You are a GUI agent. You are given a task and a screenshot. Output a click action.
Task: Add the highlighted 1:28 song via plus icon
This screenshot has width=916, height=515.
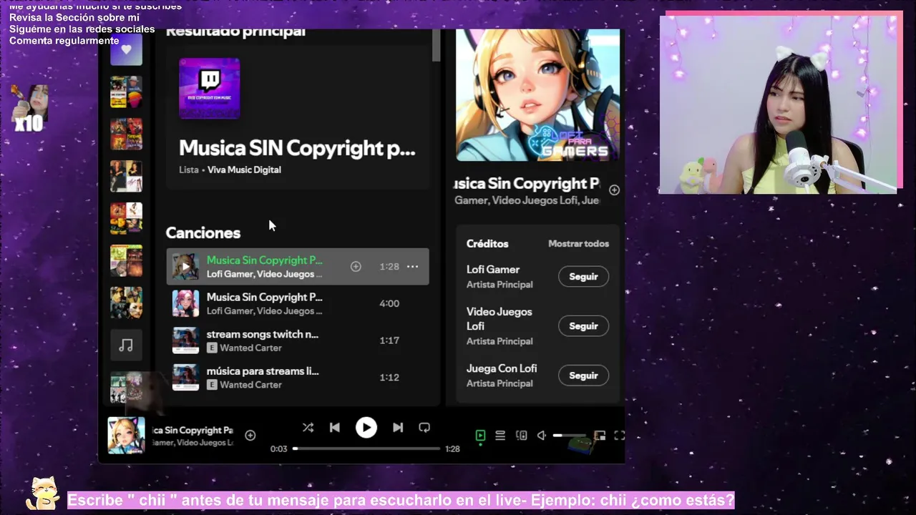pyautogui.click(x=356, y=267)
